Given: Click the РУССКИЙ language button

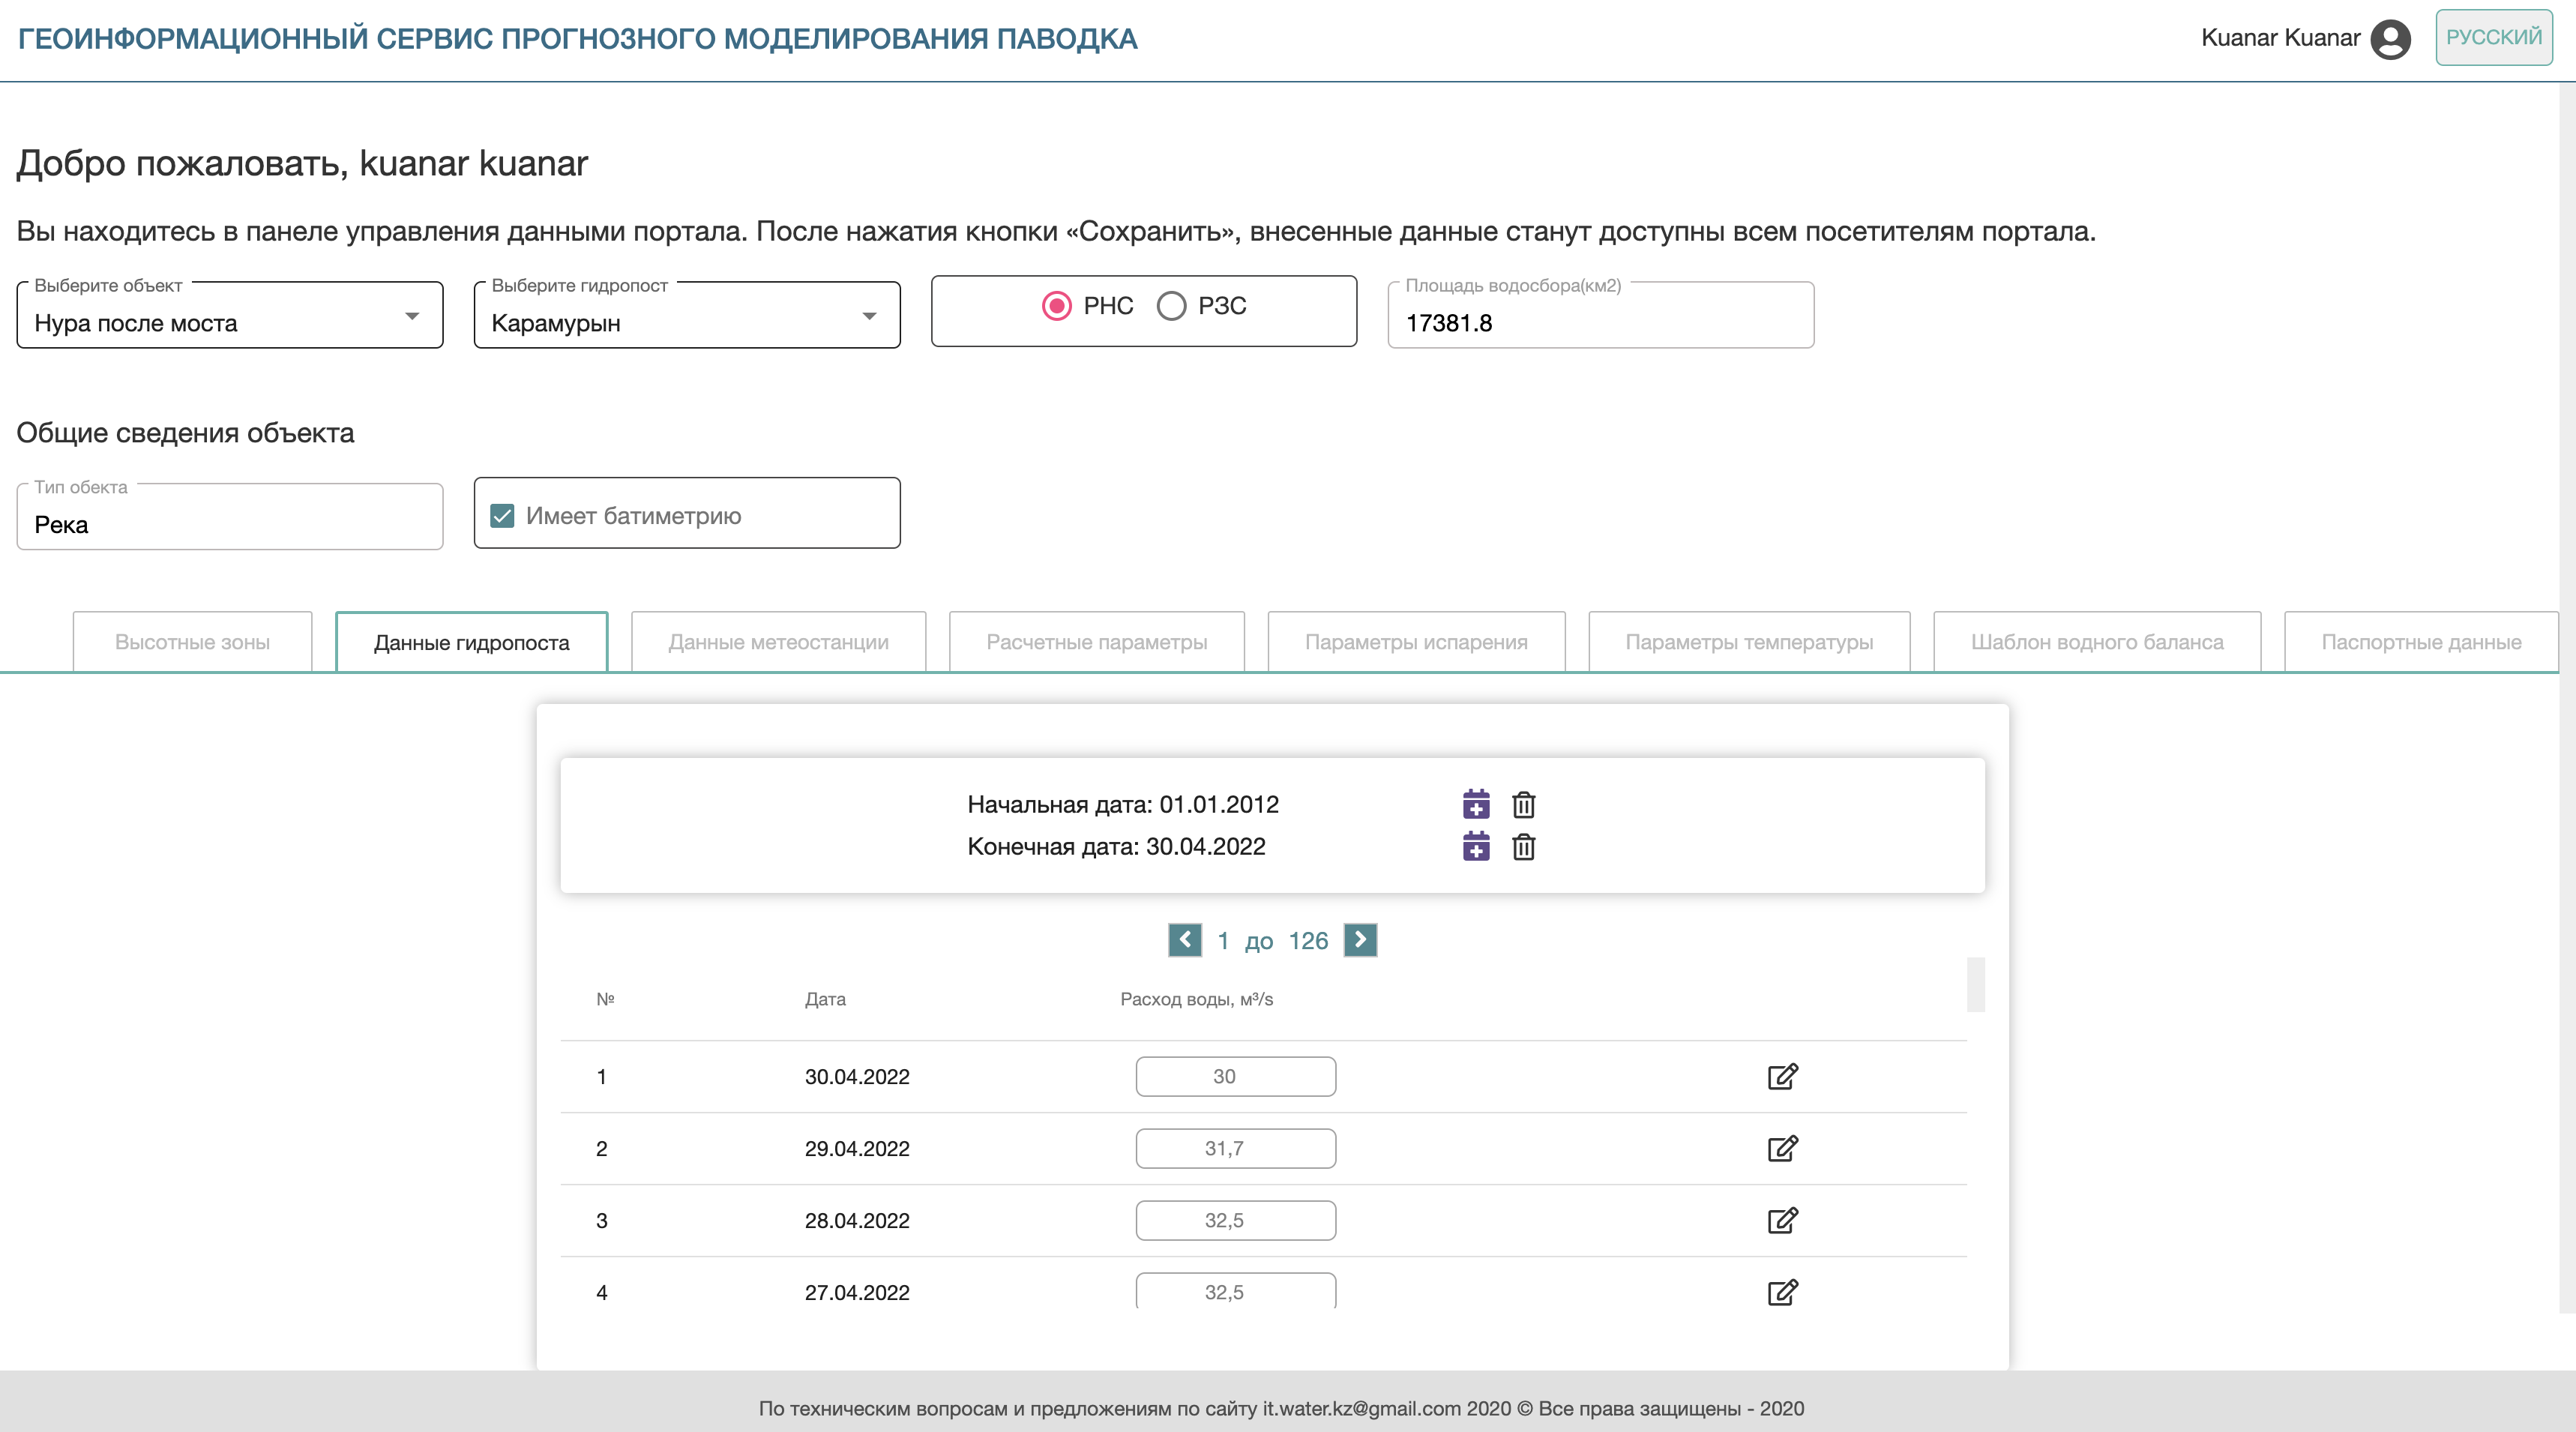Looking at the screenshot, I should click(2493, 38).
